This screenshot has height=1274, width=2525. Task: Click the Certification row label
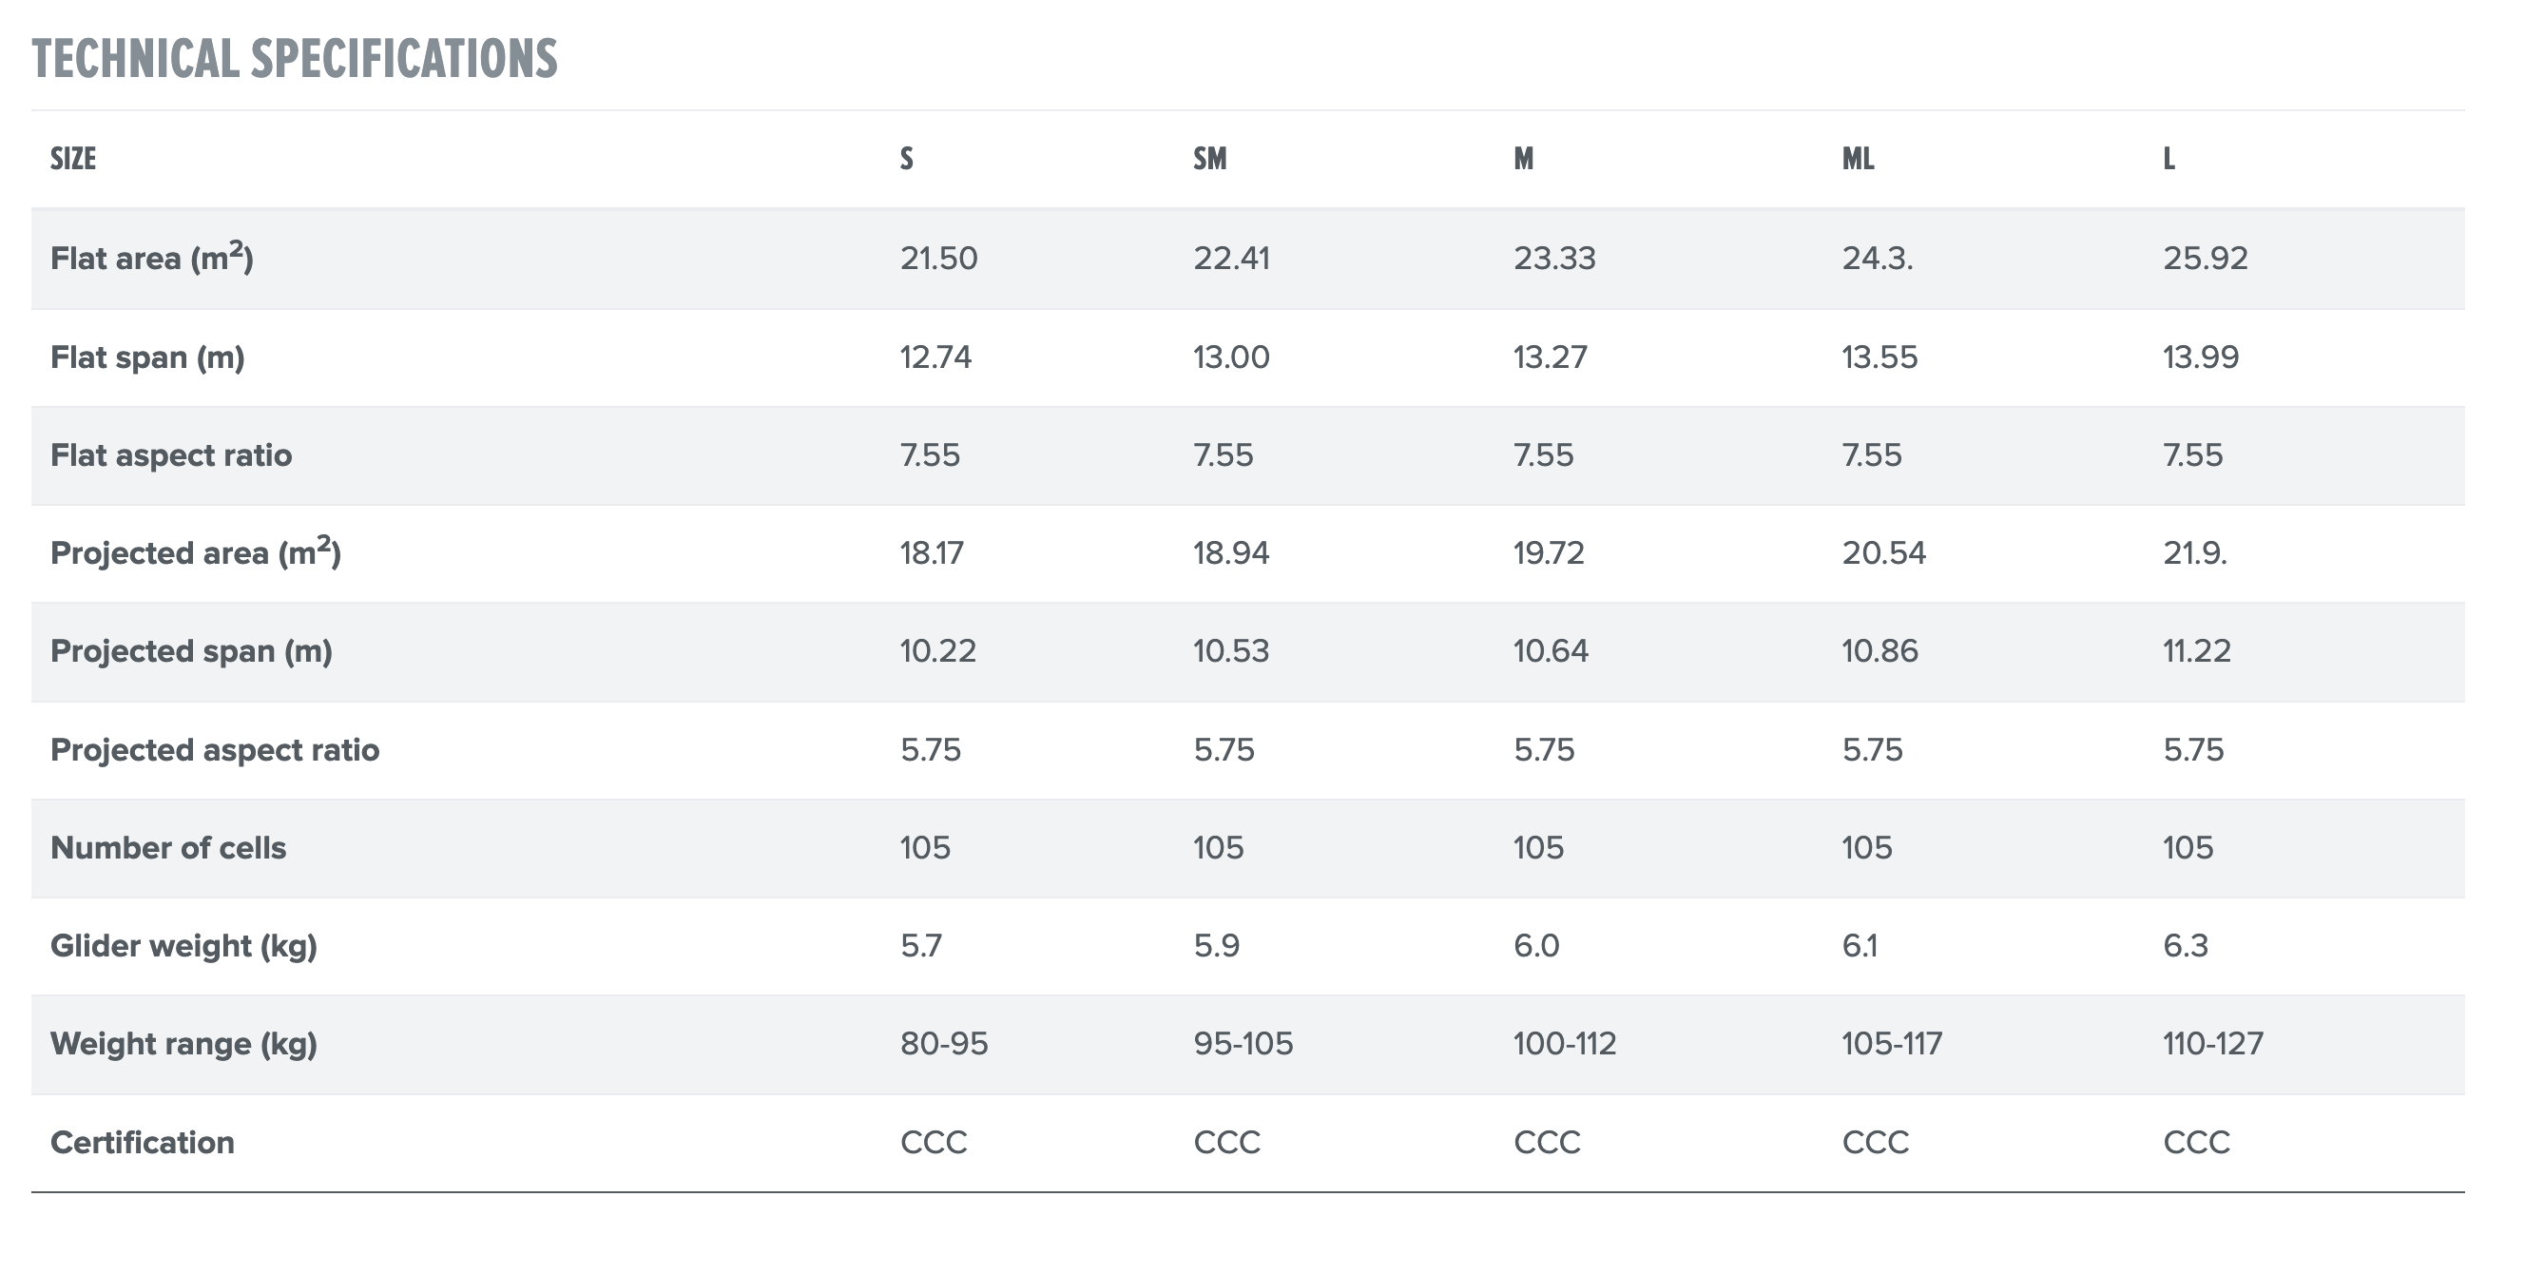[143, 1143]
